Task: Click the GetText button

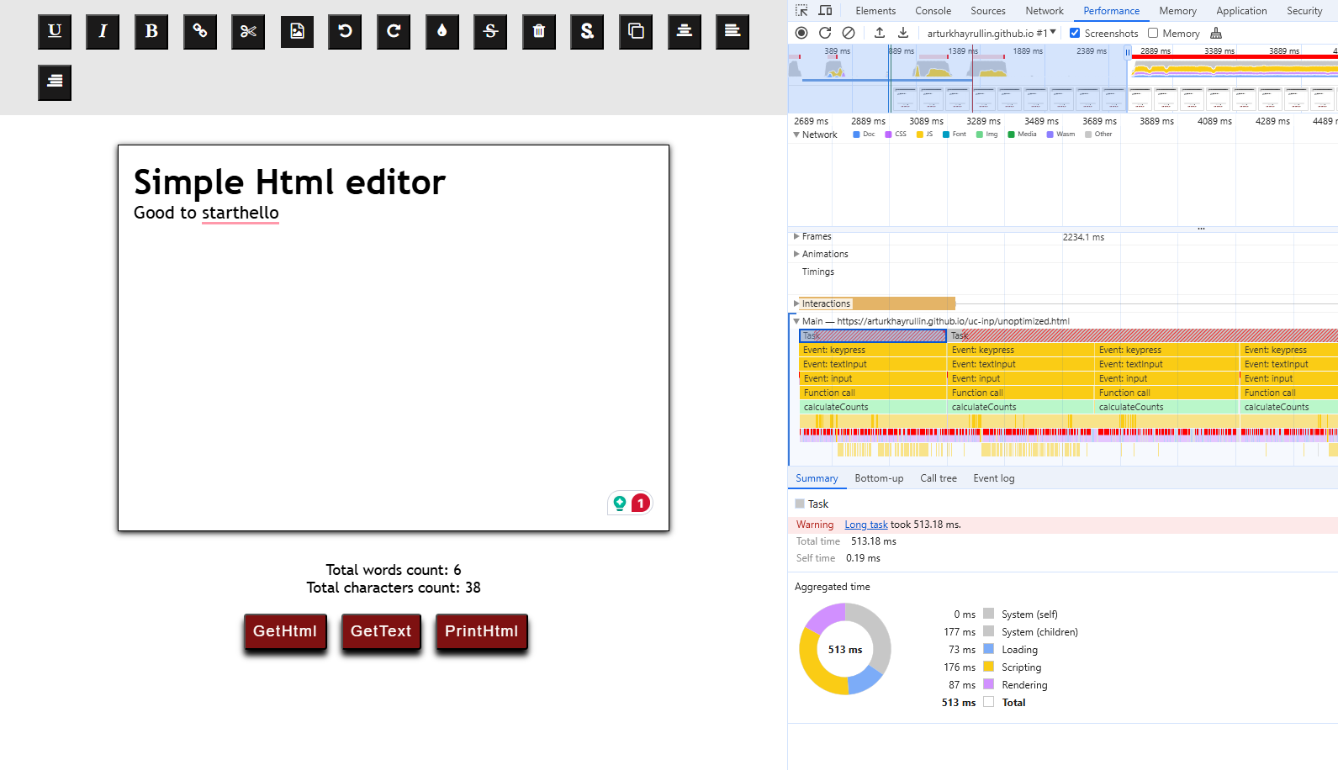Action: pyautogui.click(x=381, y=631)
